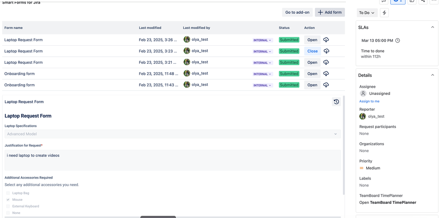The image size is (442, 218).
Task: Open the Laptop Request Form modified 3:21
Action: point(312,62)
